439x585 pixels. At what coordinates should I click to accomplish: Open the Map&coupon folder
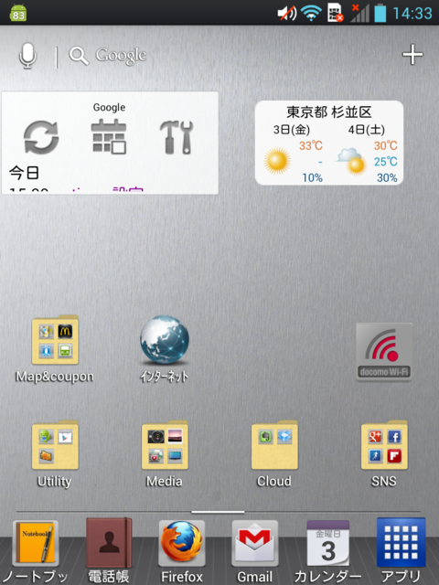[x=55, y=349]
